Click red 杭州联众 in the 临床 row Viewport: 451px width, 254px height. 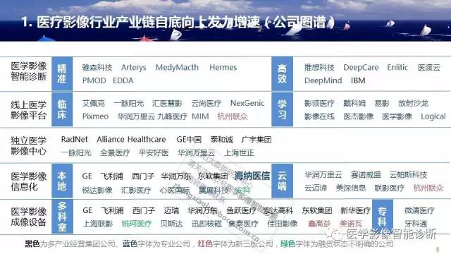[x=233, y=116]
